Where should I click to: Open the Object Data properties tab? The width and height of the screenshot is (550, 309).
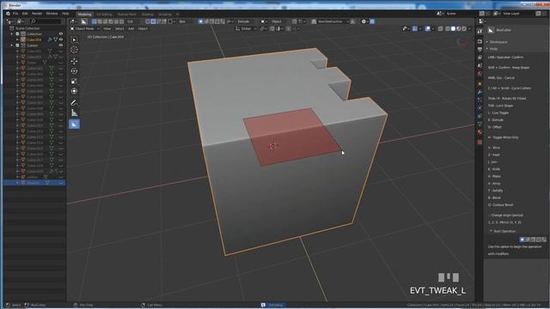pyautogui.click(x=480, y=124)
